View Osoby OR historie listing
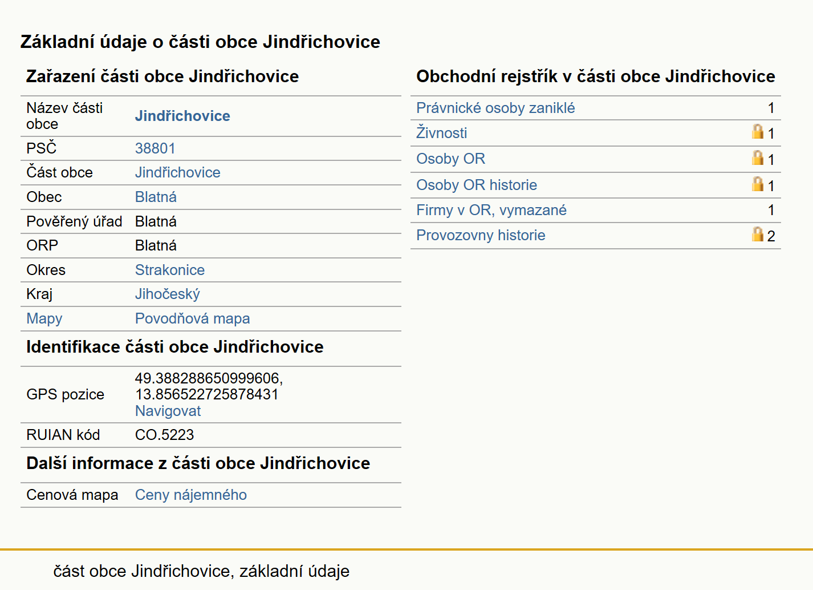The image size is (813, 590). coord(477,185)
